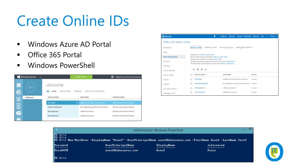Open the Admin dropdown in Office 365

coord(273,36)
